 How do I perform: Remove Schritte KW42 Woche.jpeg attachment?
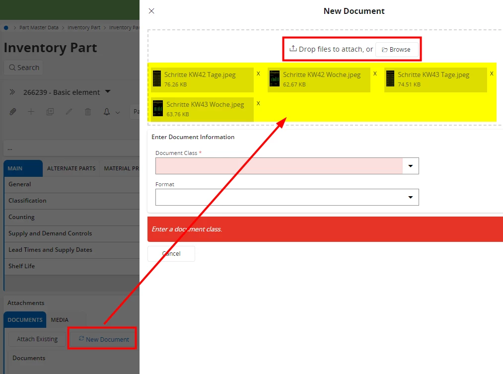click(x=375, y=74)
